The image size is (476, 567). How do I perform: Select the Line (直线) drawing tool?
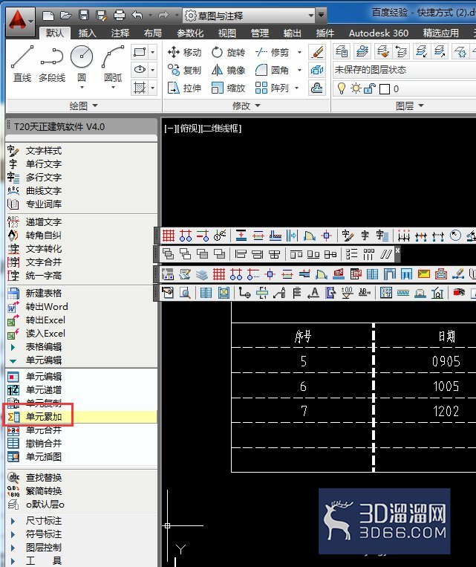click(22, 63)
